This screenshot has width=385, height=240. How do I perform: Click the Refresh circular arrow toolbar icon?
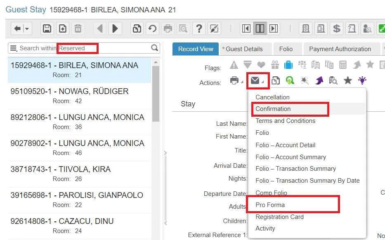tap(153, 29)
